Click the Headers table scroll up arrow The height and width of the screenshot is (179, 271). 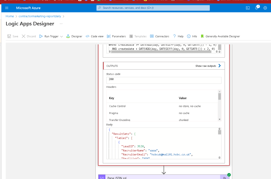[220, 91]
